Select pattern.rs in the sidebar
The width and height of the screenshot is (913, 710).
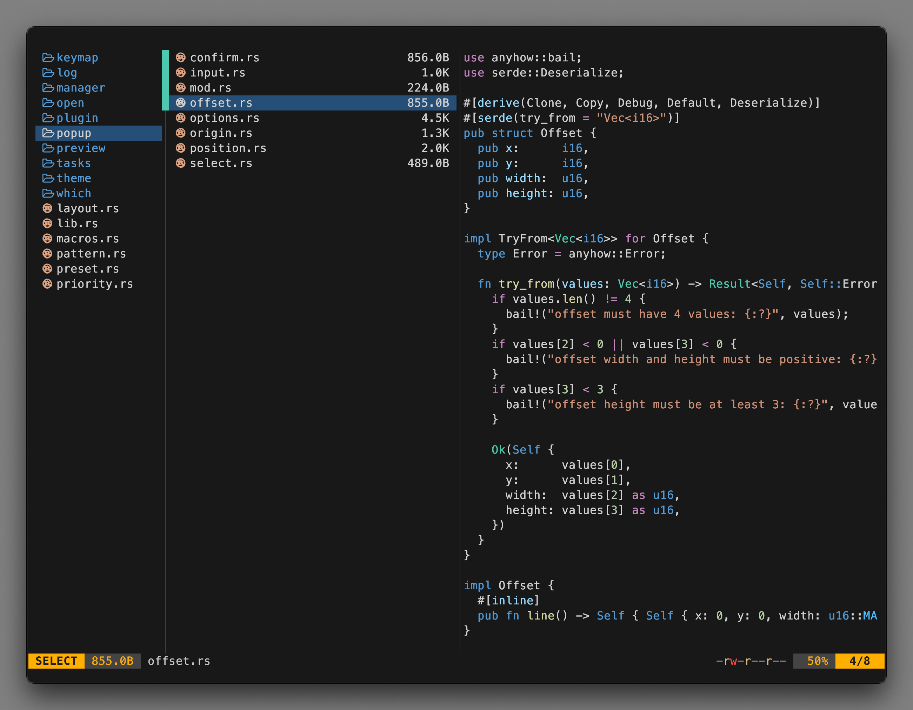click(x=91, y=254)
